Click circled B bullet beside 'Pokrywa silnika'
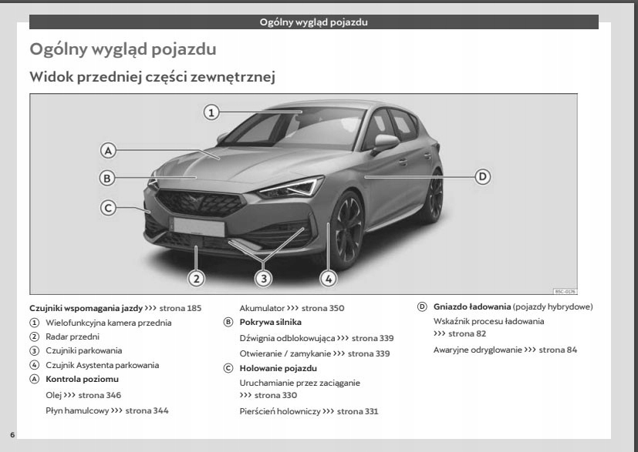 point(228,322)
